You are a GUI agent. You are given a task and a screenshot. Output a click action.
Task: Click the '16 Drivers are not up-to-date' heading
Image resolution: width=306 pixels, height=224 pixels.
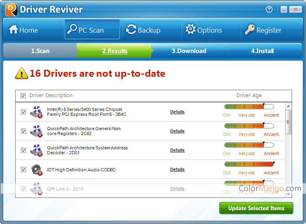[x=97, y=73]
